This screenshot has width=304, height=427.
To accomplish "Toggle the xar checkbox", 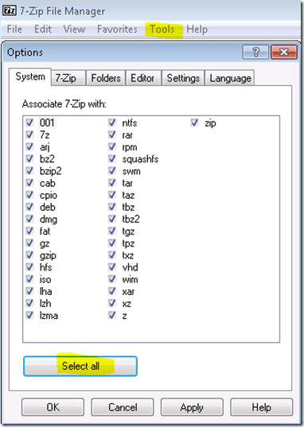I will click(x=112, y=291).
